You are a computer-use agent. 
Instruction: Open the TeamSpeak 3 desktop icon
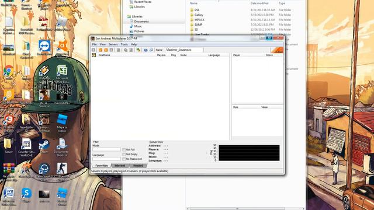click(44, 169)
